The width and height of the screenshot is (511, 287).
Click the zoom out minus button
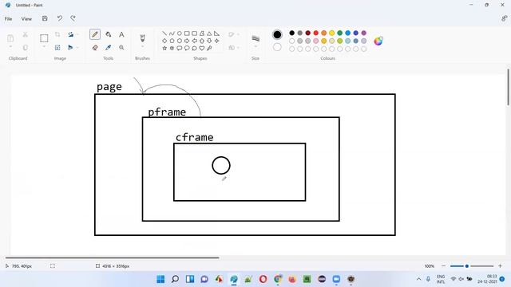(443, 266)
